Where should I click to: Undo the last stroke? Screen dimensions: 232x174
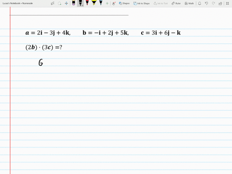(206, 3)
